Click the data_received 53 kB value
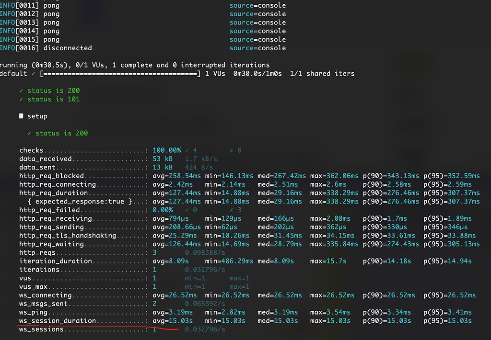This screenshot has width=491, height=340. click(x=163, y=159)
